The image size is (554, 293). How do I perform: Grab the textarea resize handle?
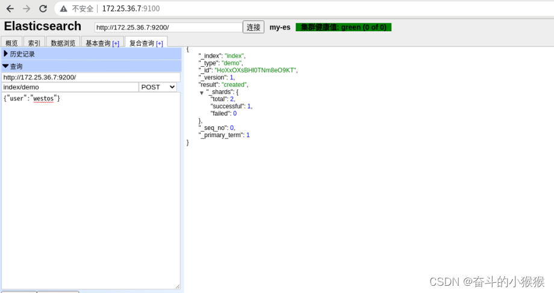click(x=178, y=286)
